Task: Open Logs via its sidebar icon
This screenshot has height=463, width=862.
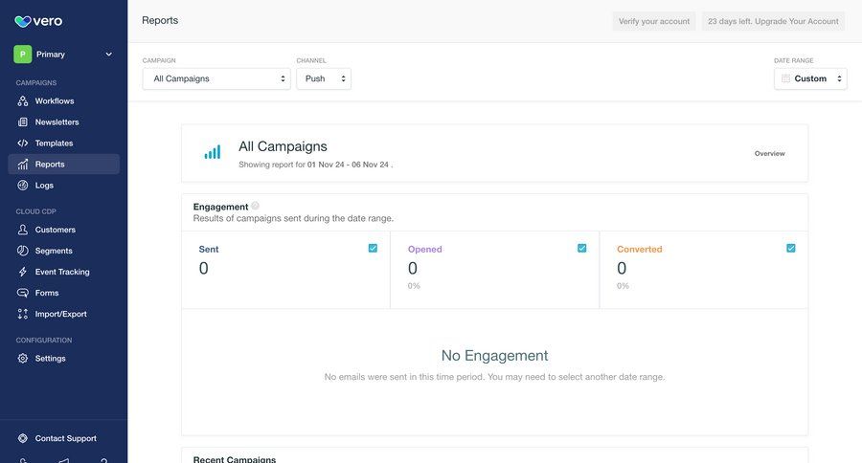Action: click(x=23, y=185)
